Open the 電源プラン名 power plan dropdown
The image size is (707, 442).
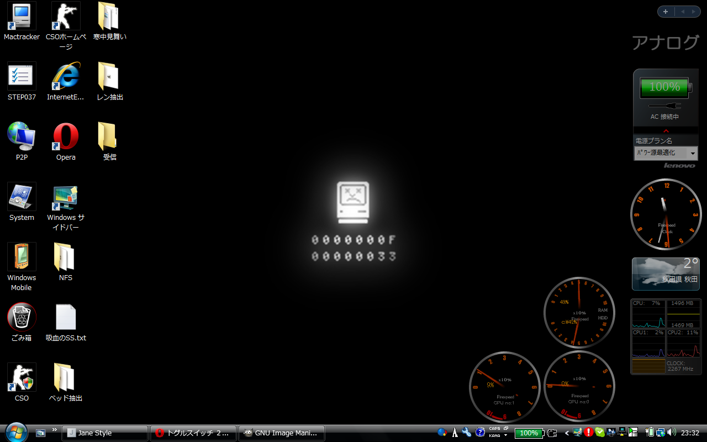tap(666, 153)
